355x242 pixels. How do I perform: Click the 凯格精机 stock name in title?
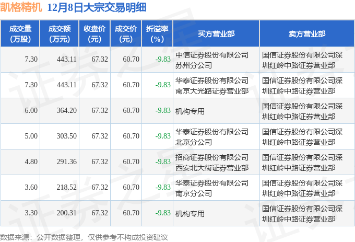click(21, 7)
